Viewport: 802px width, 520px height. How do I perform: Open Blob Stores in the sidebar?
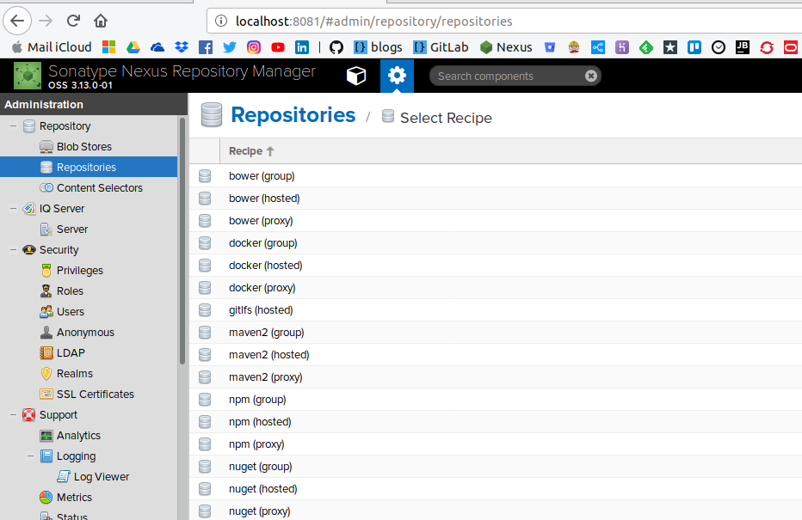pyautogui.click(x=89, y=147)
